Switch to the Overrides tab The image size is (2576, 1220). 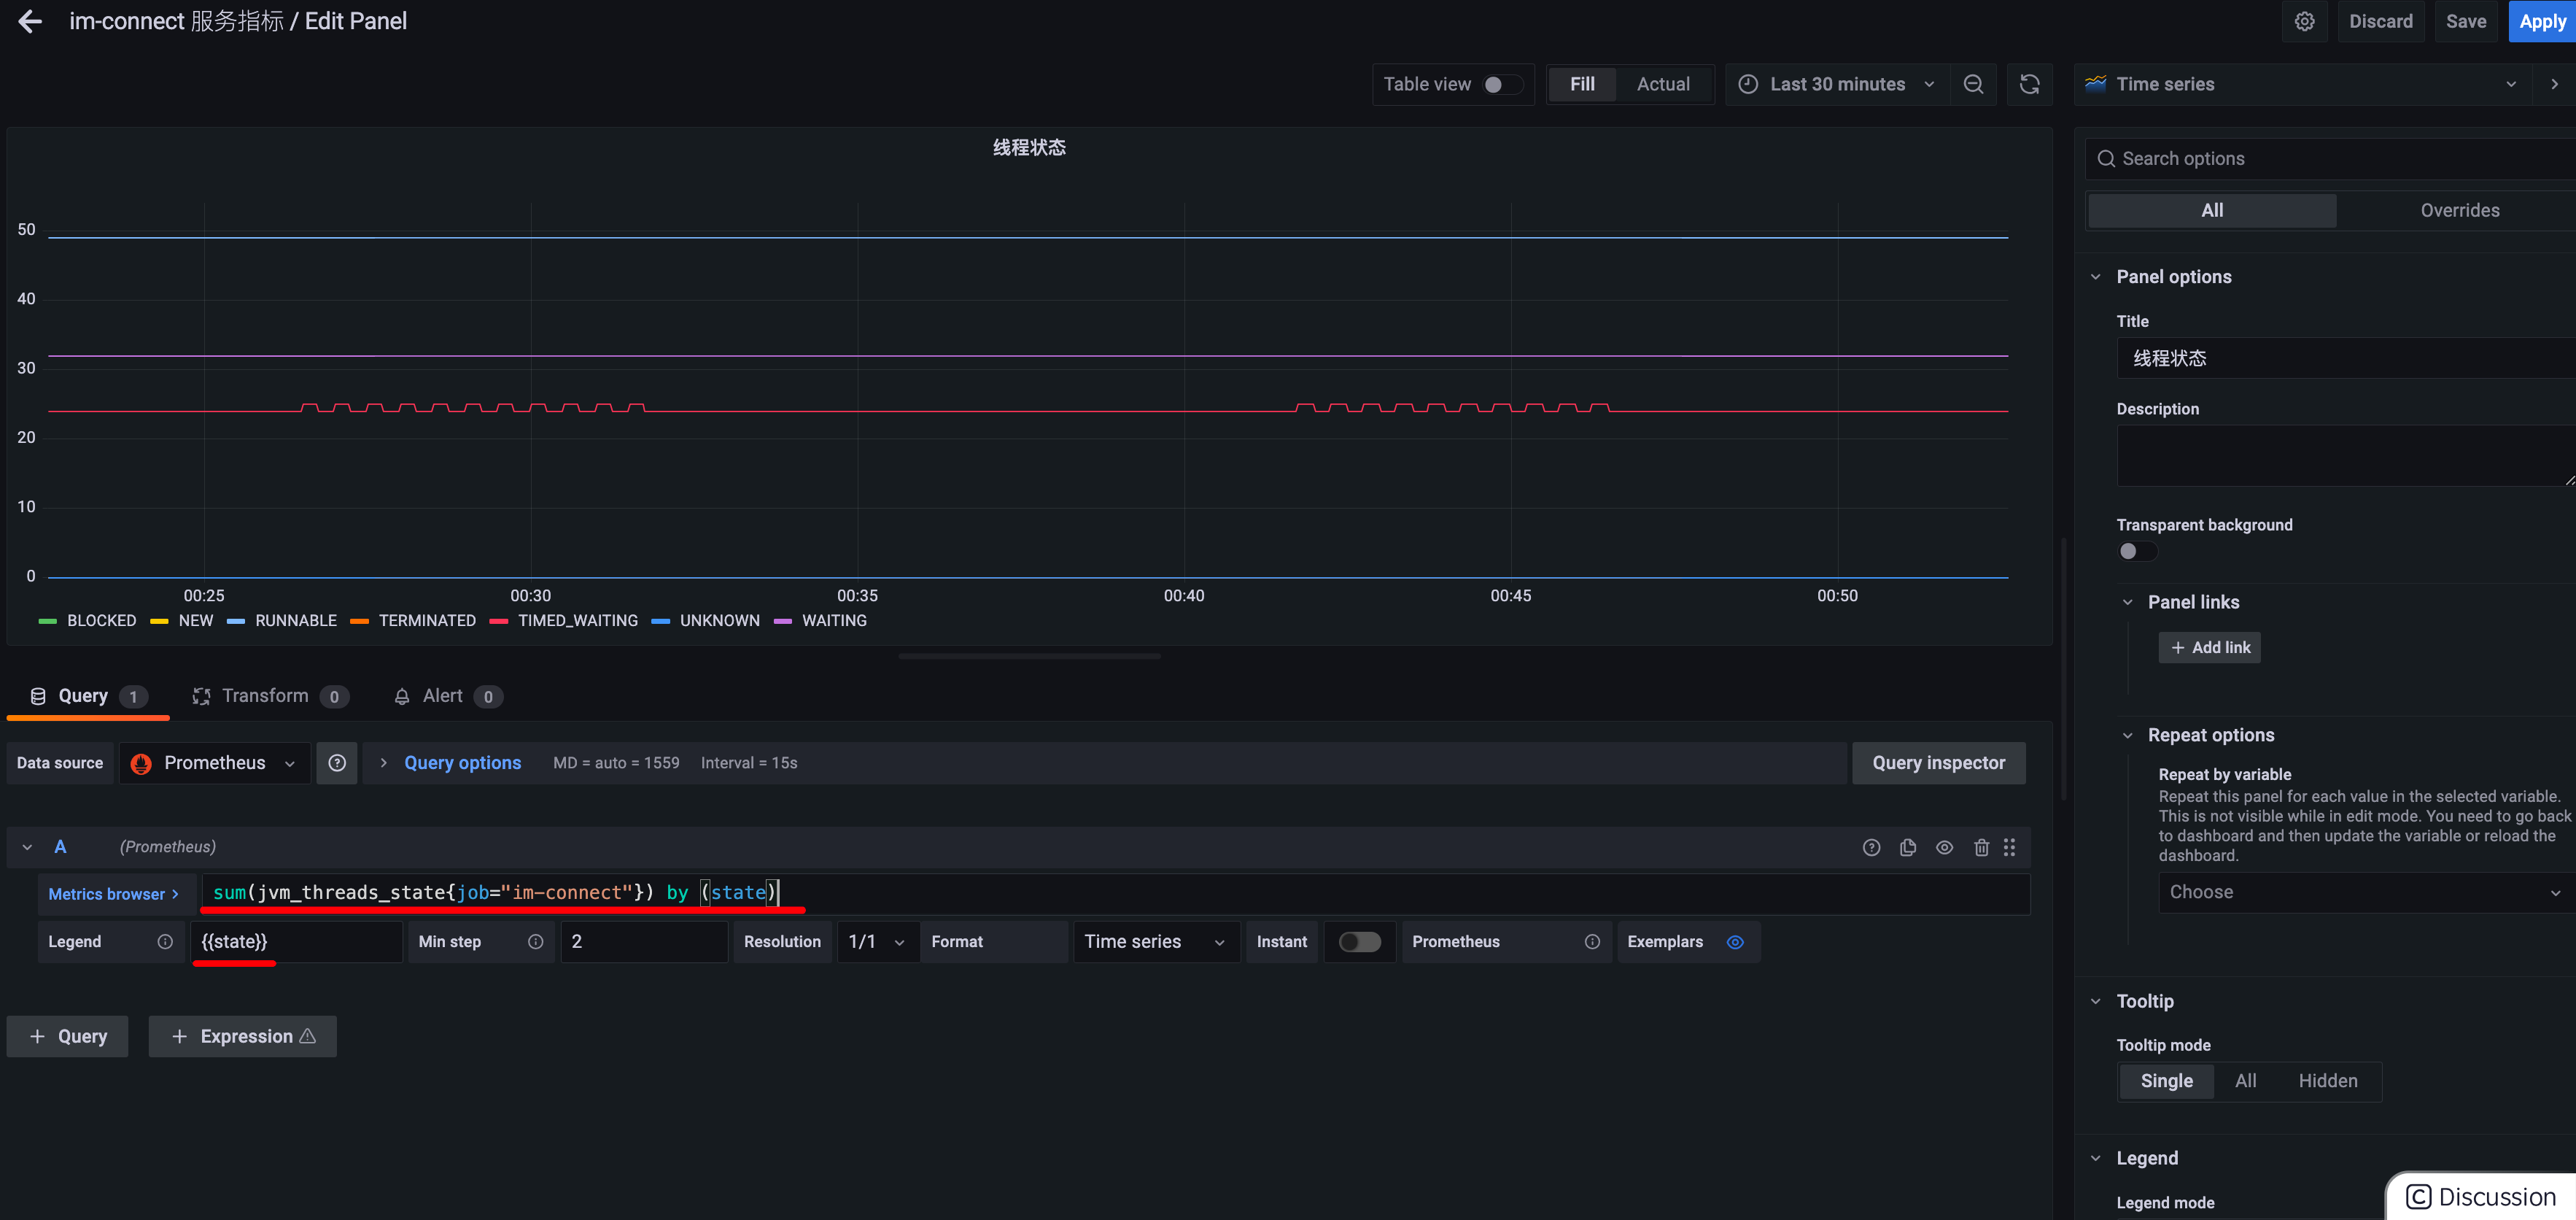coord(2459,210)
